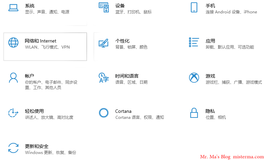Open the 设备 settings title
Image resolution: width=265 pixels, height=160 pixels.
[120, 6]
